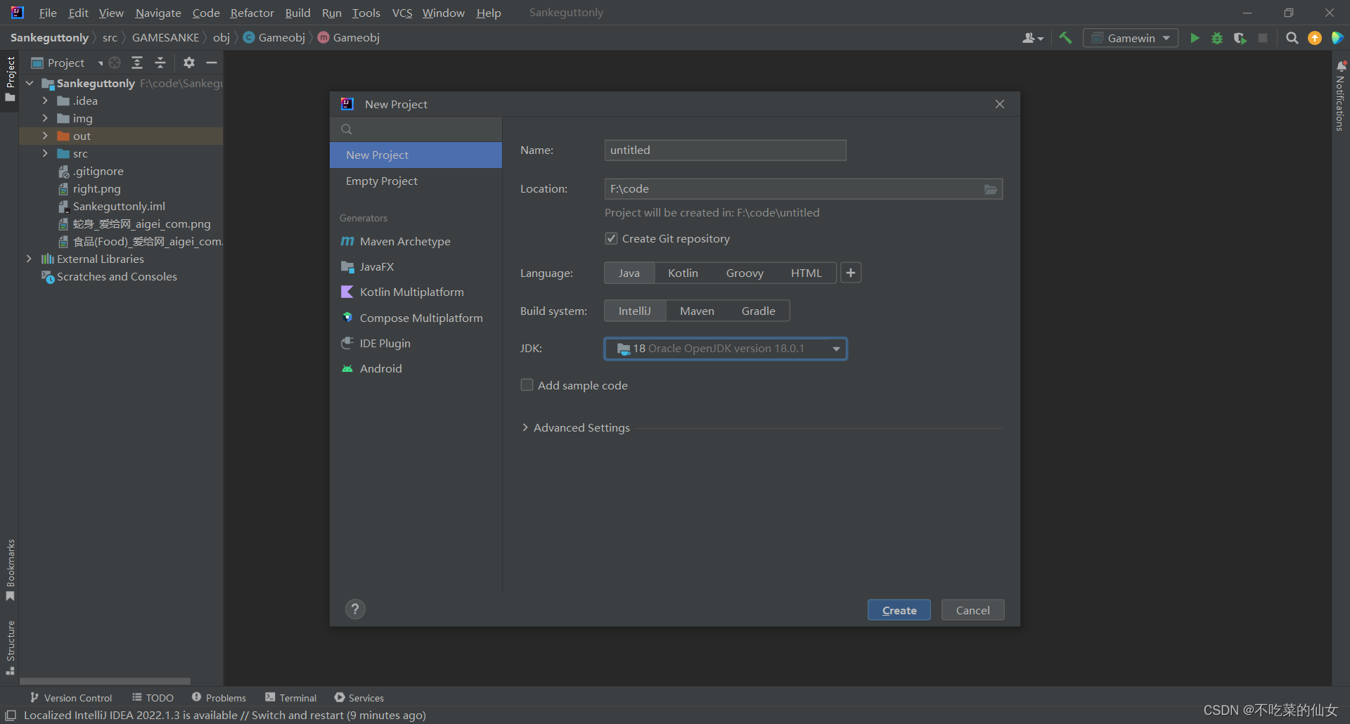Click the status bar tool windows toggle icon
This screenshot has height=724, width=1350.
[x=11, y=715]
